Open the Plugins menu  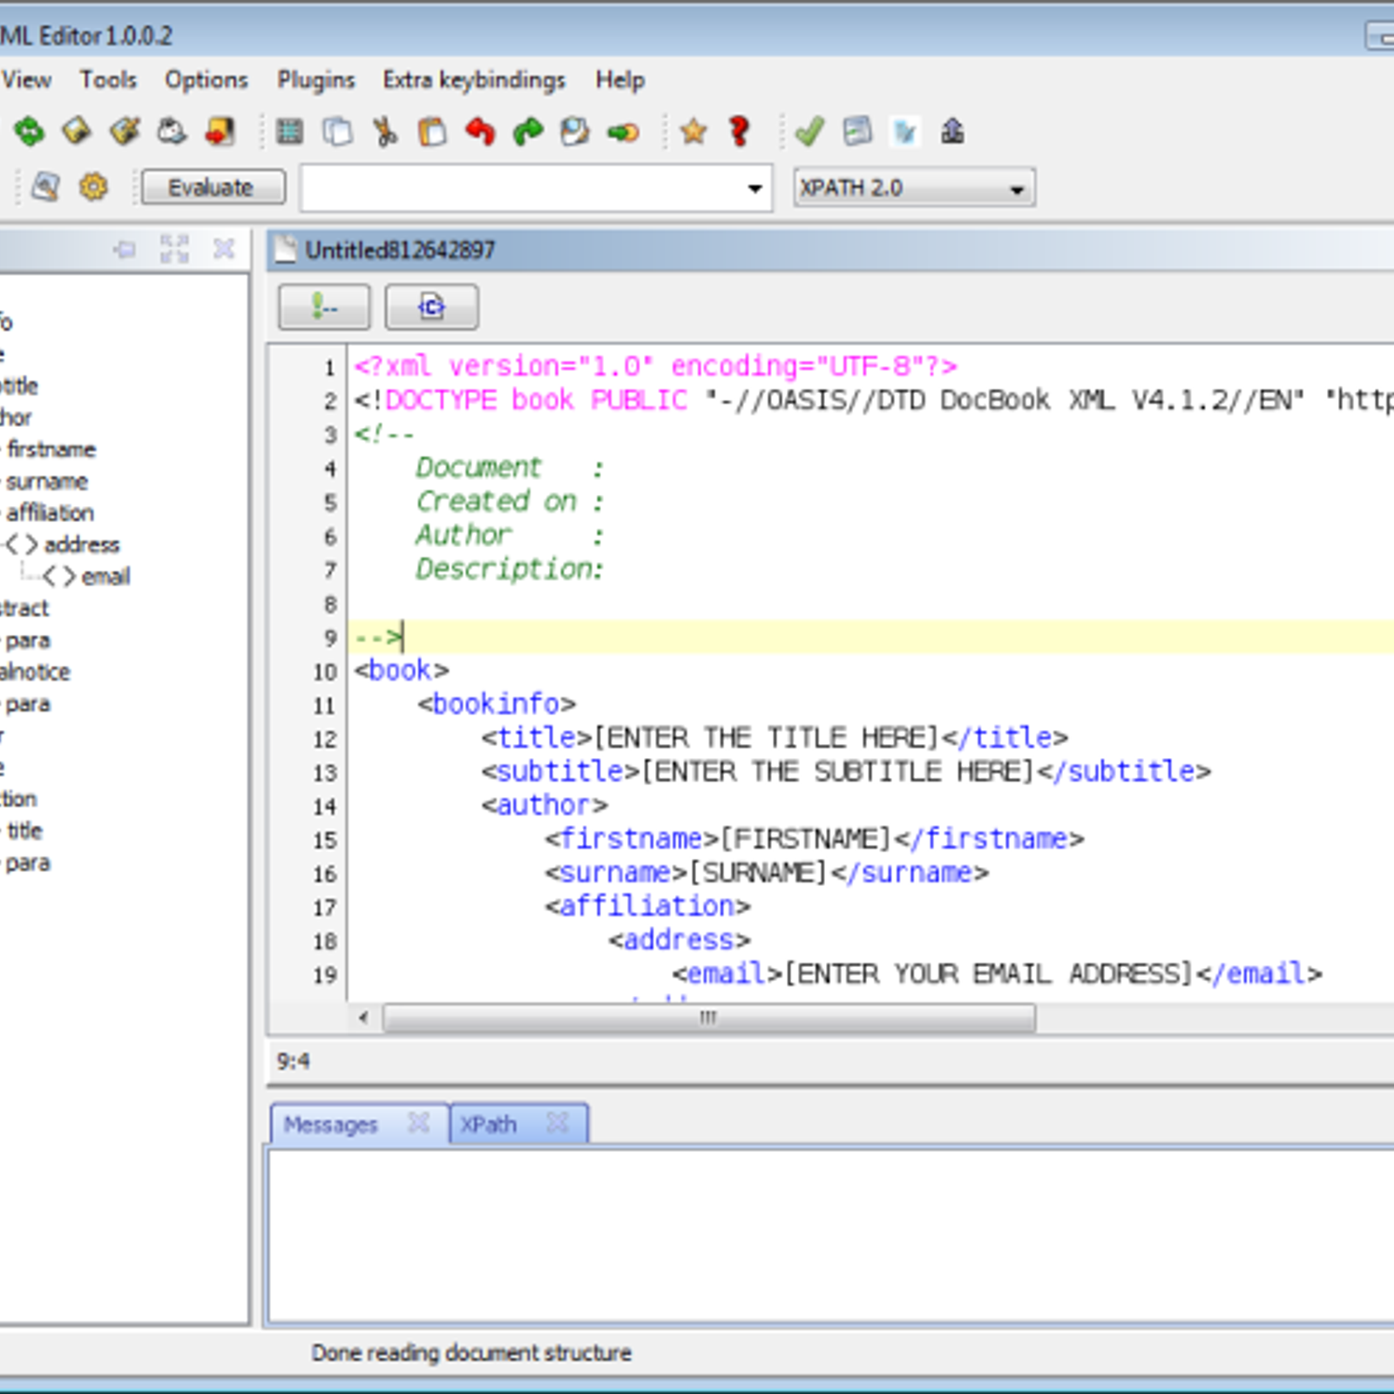(315, 80)
